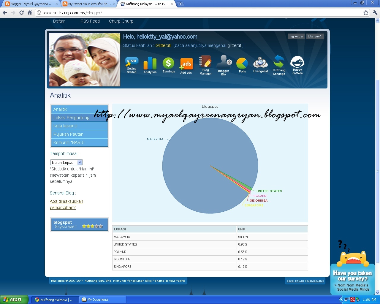Close the Blogger: Mya El Qayreena tab
This screenshot has height=304, width=380.
coord(56,4)
